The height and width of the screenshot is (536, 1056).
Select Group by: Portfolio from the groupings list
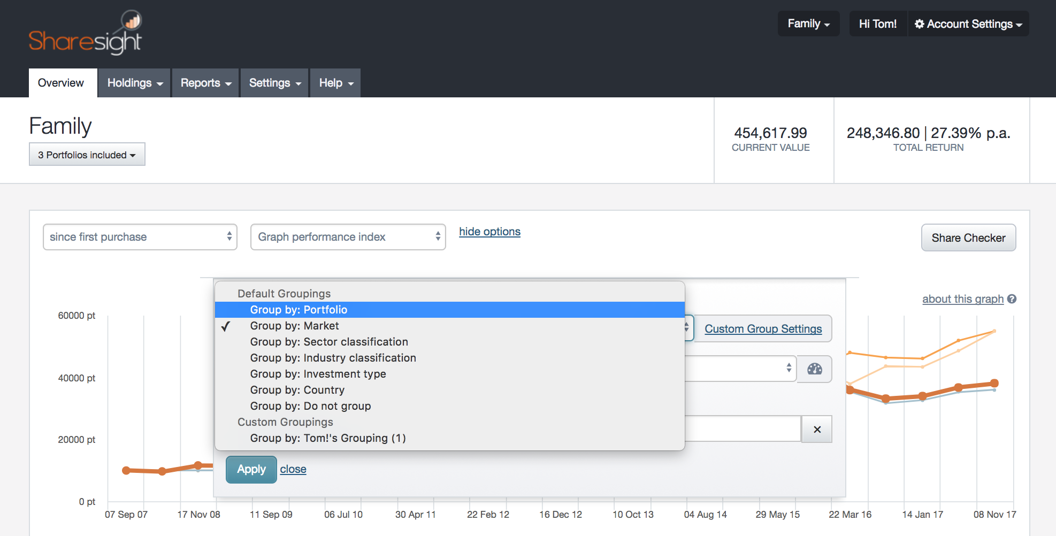tap(299, 310)
